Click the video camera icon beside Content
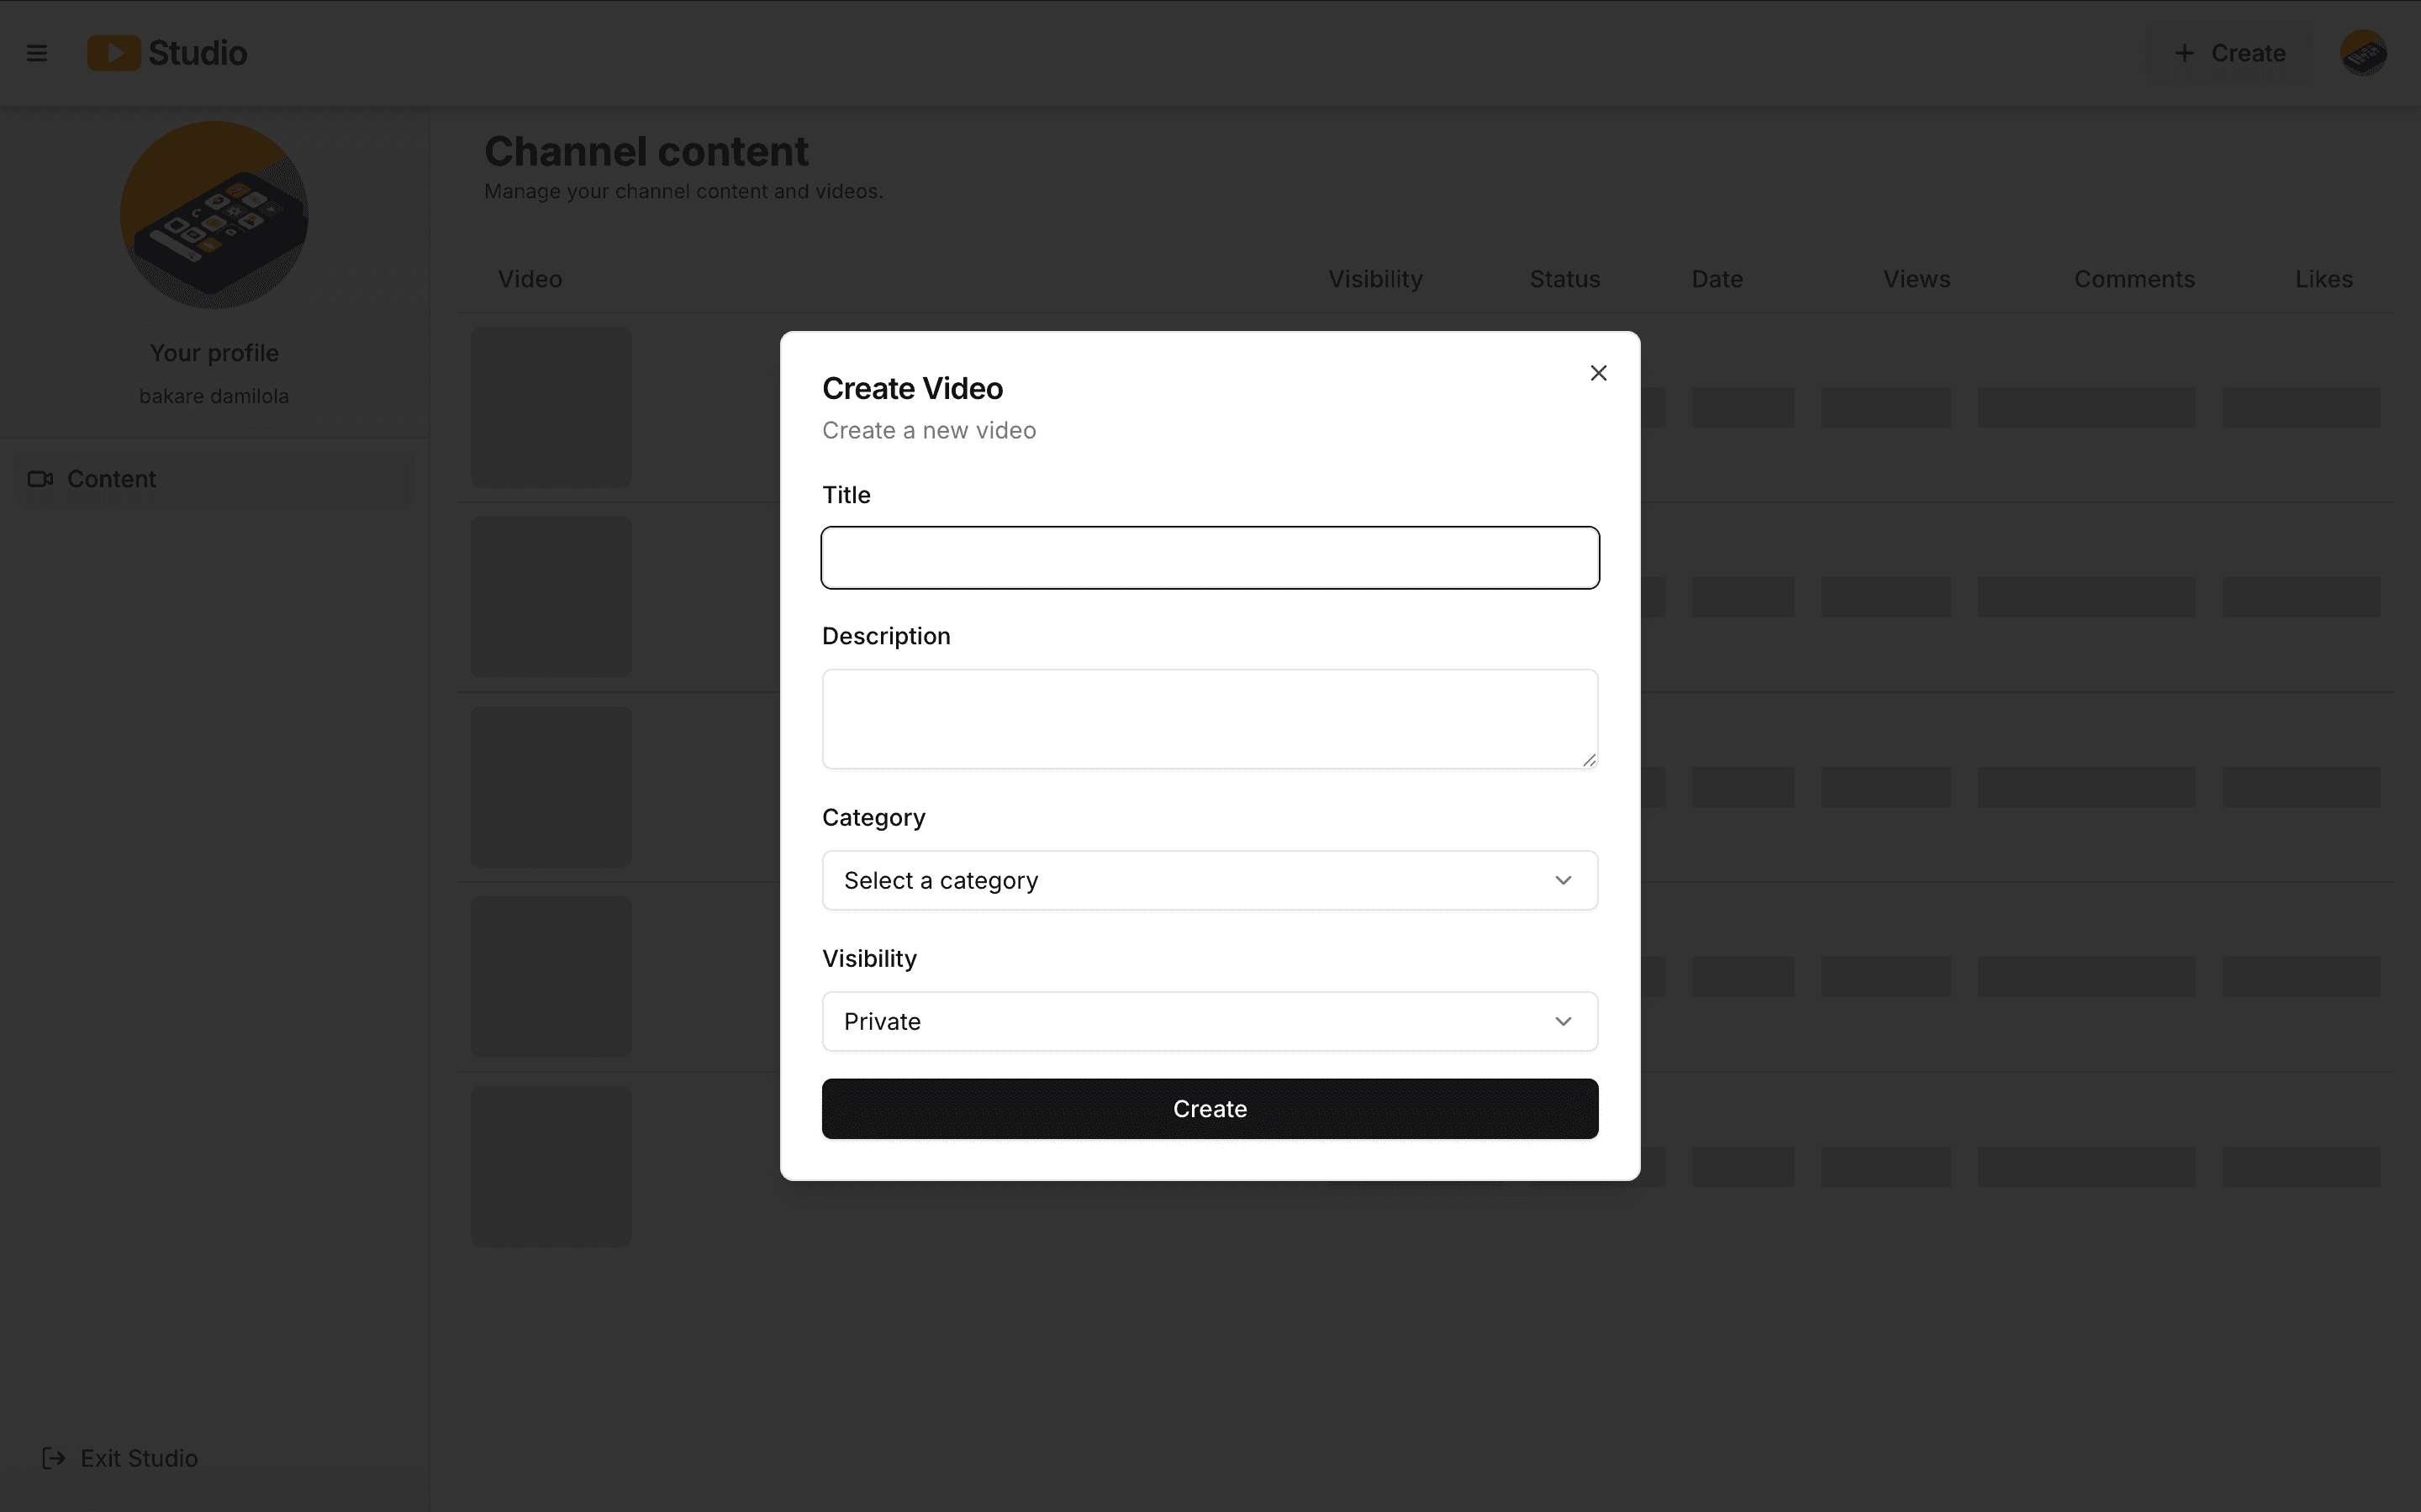Screen dimensions: 2421x1512 click(40, 478)
